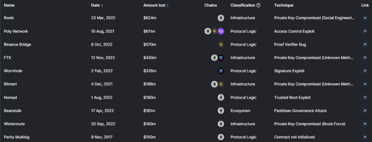Open the Poly Network external link arrow
The image size is (372, 142).
[365, 31]
